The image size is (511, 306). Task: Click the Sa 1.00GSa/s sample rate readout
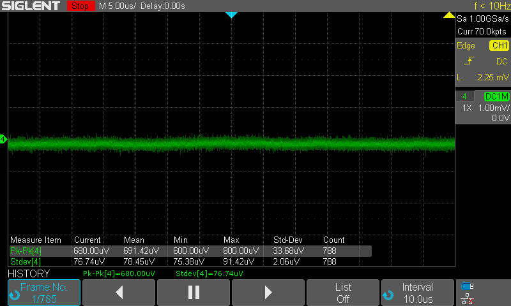[482, 19]
